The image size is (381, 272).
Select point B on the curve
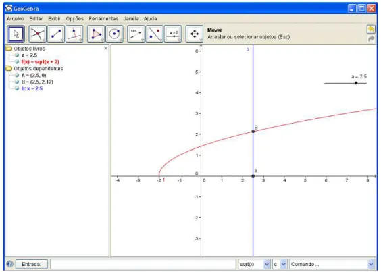253,132
